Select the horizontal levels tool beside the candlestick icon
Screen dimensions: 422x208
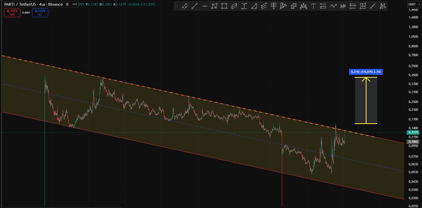coord(353,6)
